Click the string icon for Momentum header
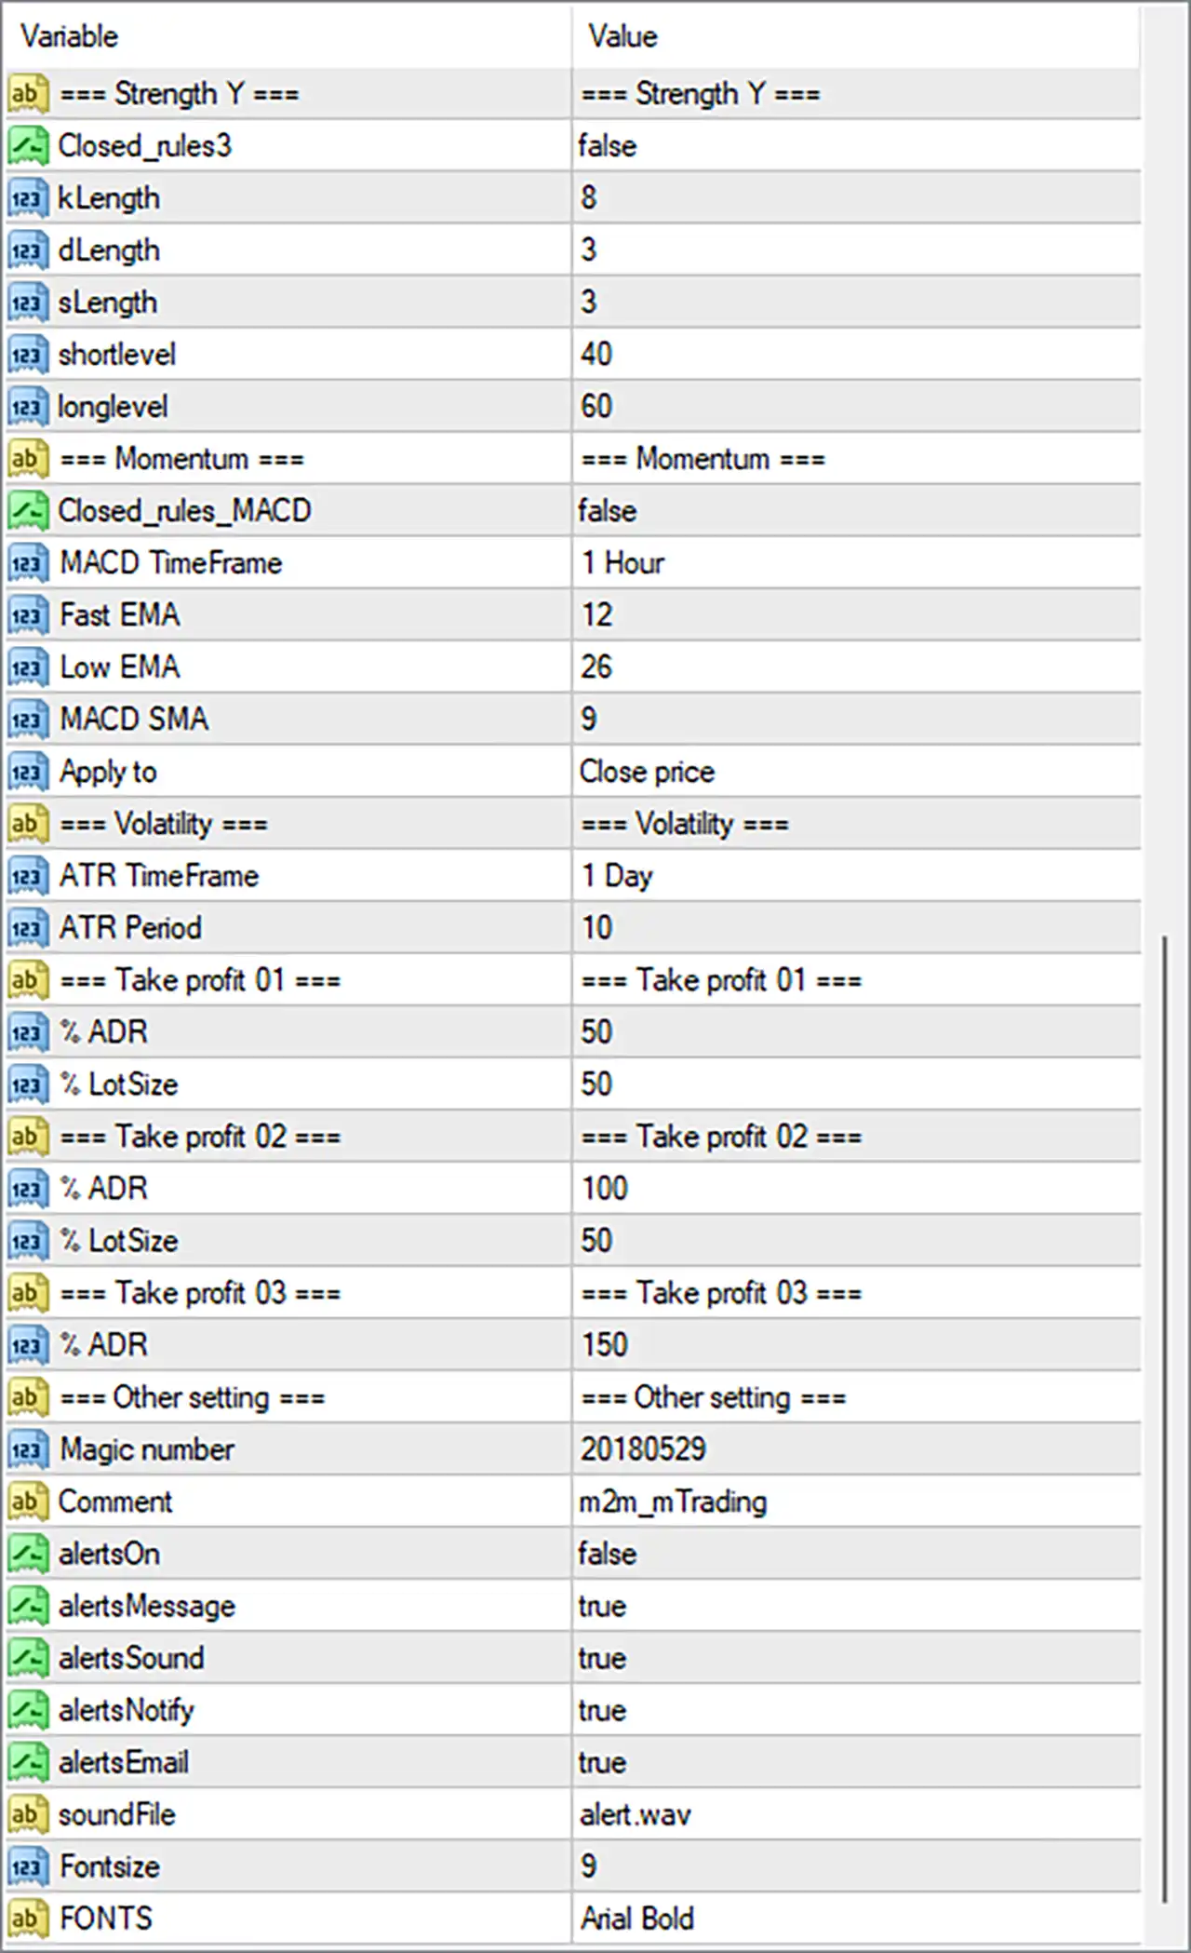Screen dimensions: 1191x1953 (x=28, y=459)
